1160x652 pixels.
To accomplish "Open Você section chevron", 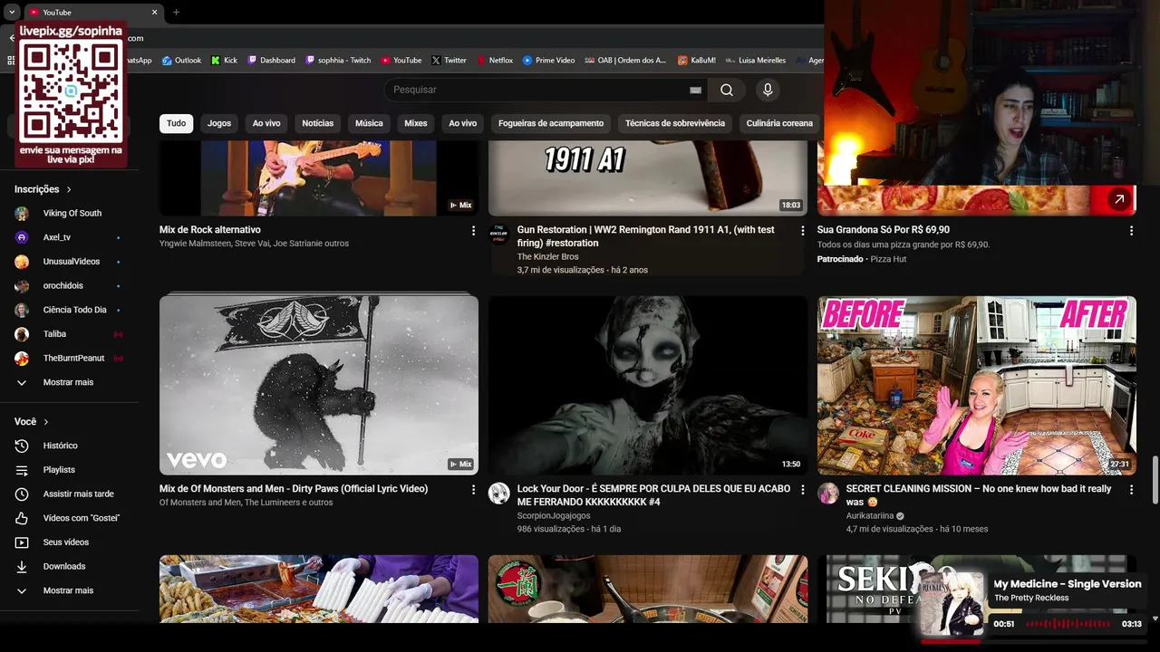I will 46,422.
